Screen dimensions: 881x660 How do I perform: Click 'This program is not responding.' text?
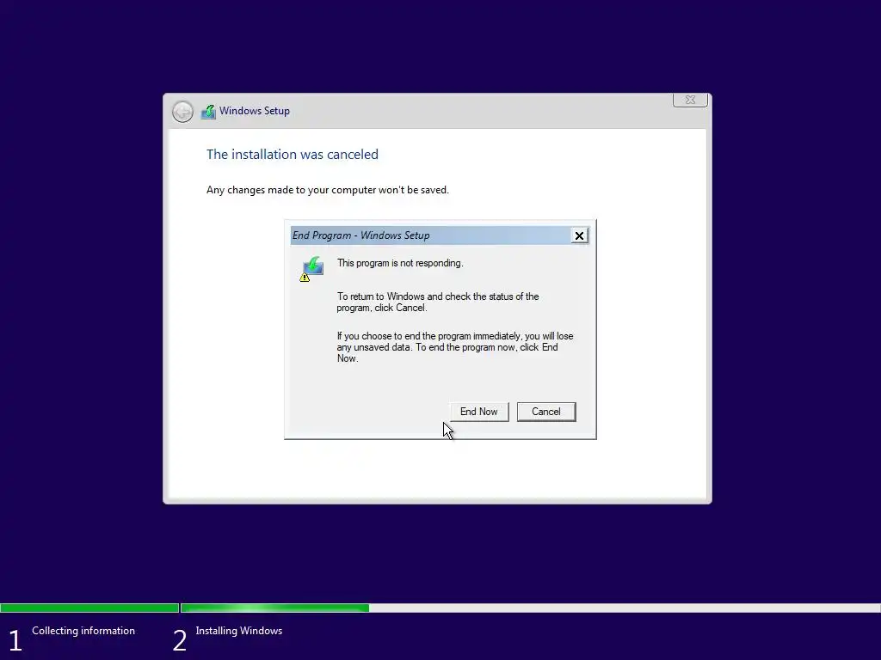click(400, 263)
